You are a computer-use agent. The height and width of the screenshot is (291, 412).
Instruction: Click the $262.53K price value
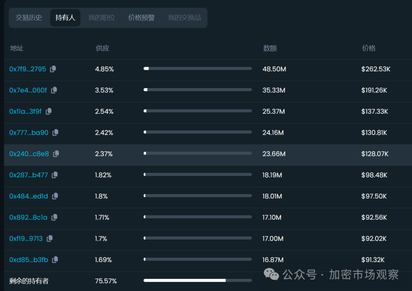[x=376, y=69]
